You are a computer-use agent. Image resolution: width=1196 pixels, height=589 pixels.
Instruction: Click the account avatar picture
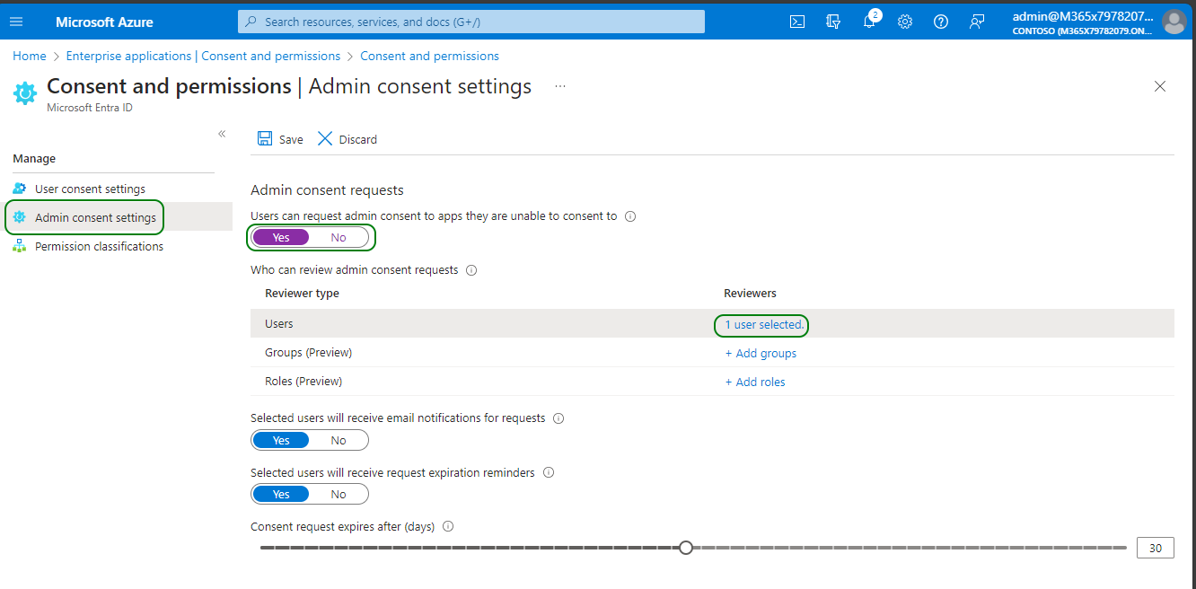tap(1174, 22)
